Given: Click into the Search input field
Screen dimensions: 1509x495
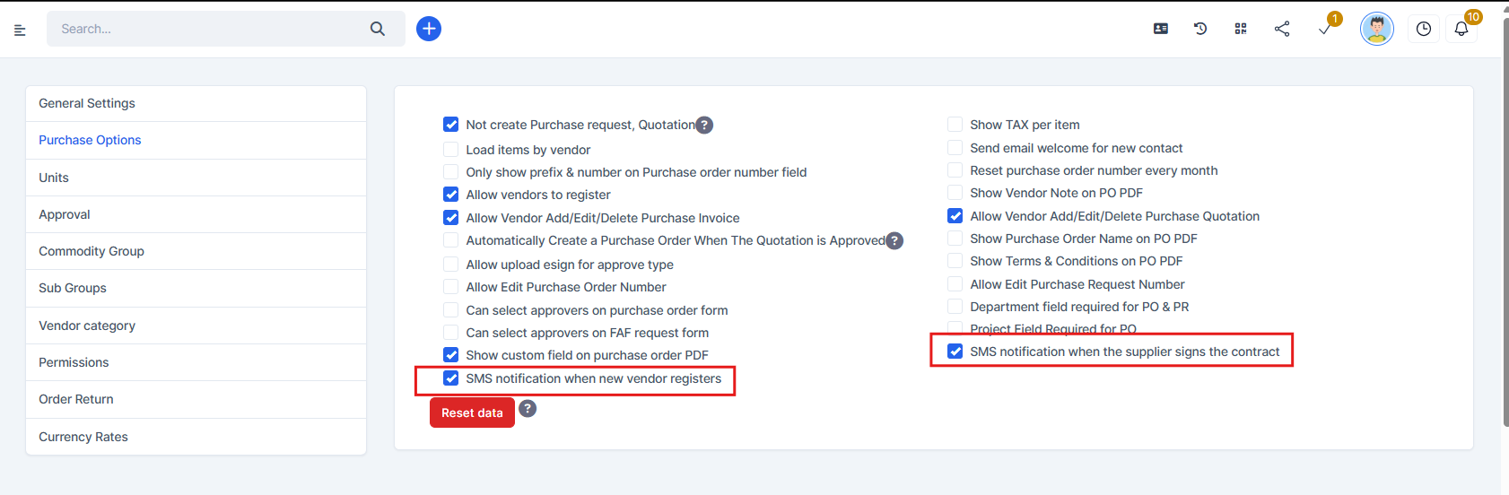Looking at the screenshot, I should (x=206, y=29).
